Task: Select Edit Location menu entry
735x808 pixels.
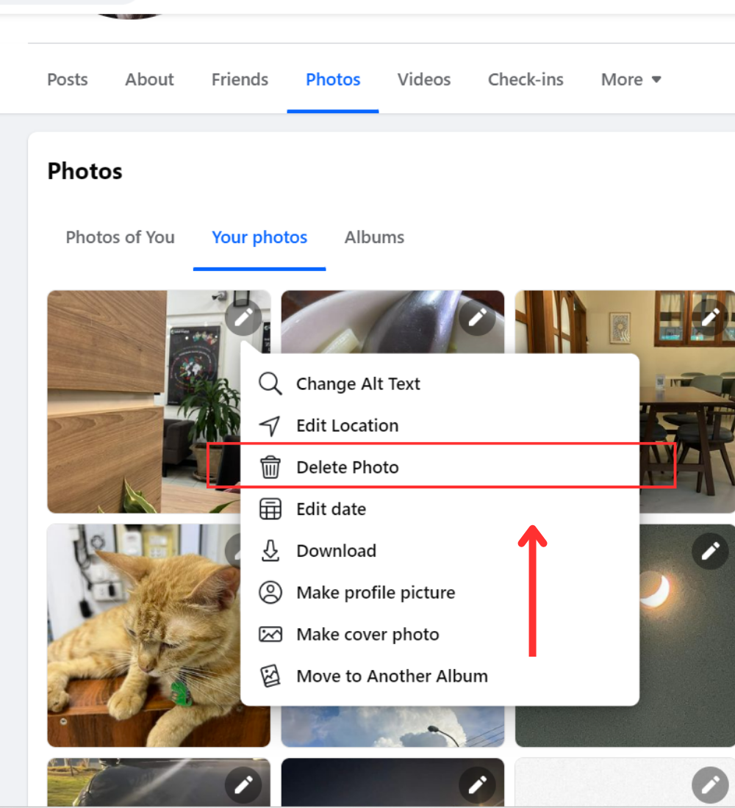Action: click(347, 425)
